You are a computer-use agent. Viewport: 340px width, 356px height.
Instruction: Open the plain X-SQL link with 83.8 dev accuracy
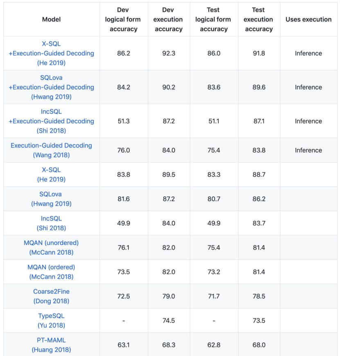pos(51,174)
